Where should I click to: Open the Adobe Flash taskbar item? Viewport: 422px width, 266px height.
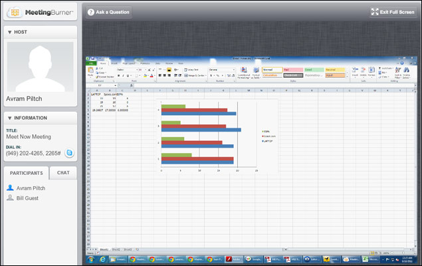(234, 259)
